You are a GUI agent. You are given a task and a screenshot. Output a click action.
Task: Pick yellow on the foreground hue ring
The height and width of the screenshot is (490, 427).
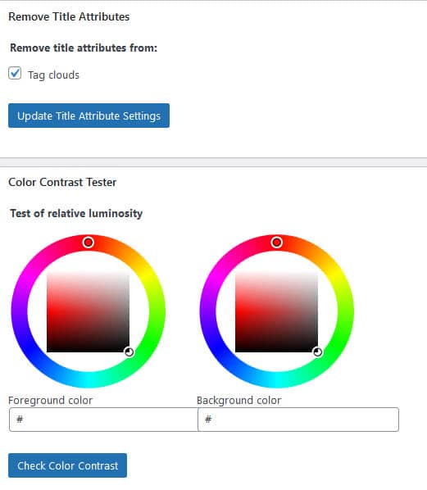tap(148, 277)
